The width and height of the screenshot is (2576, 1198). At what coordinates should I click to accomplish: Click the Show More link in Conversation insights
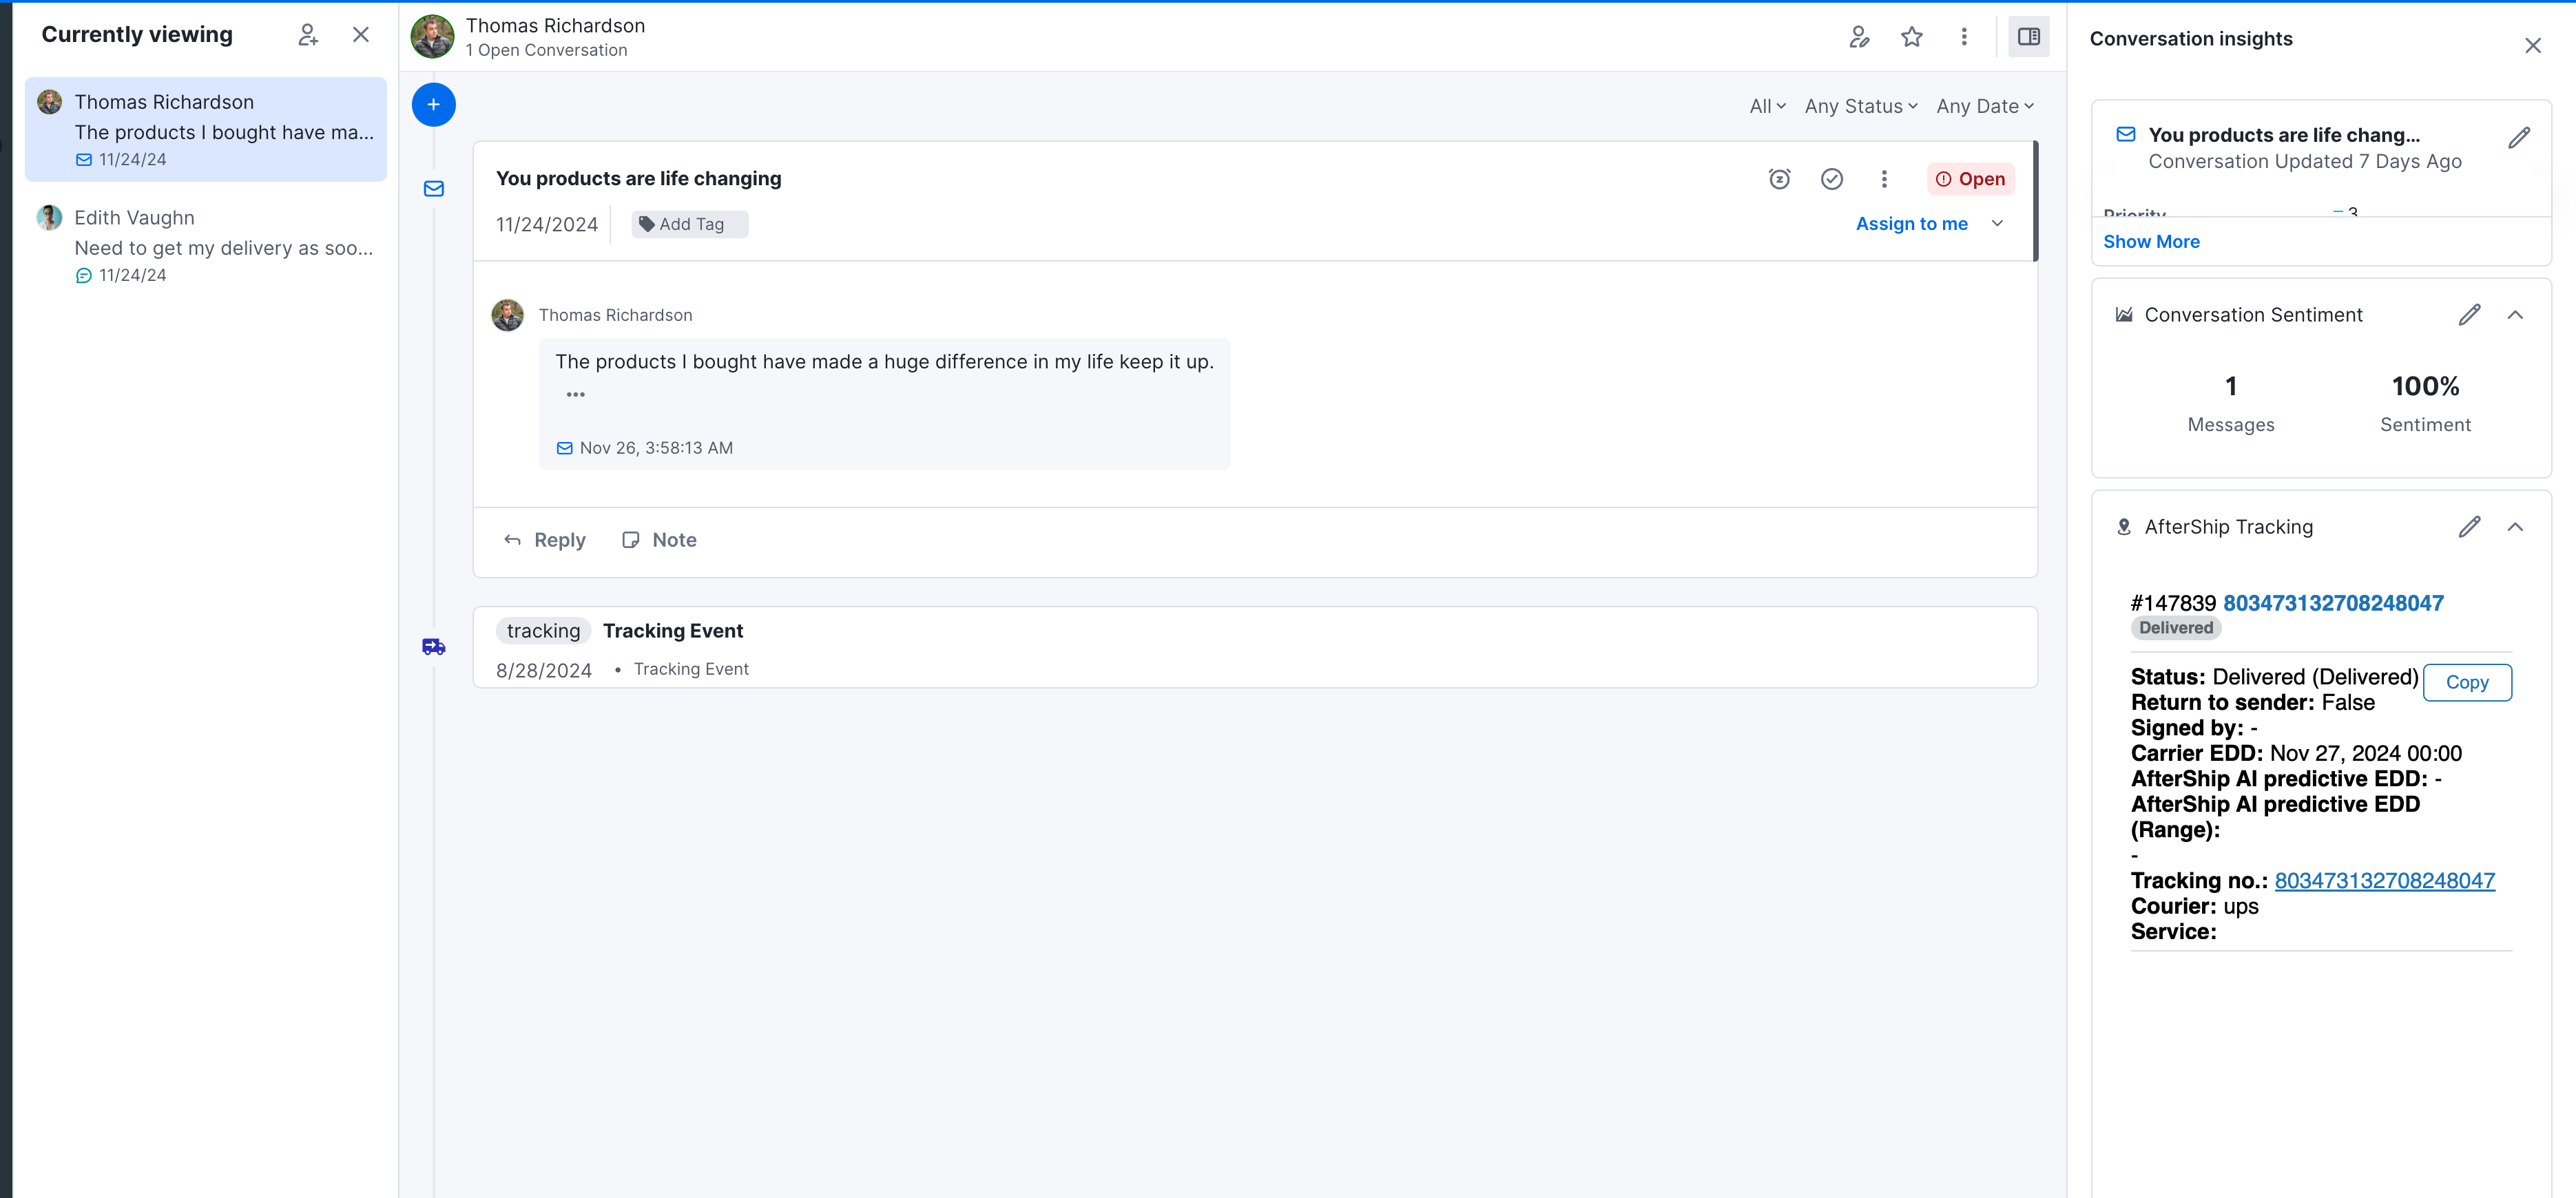(2152, 241)
